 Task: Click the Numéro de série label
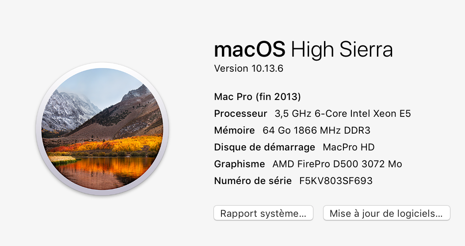click(x=253, y=181)
